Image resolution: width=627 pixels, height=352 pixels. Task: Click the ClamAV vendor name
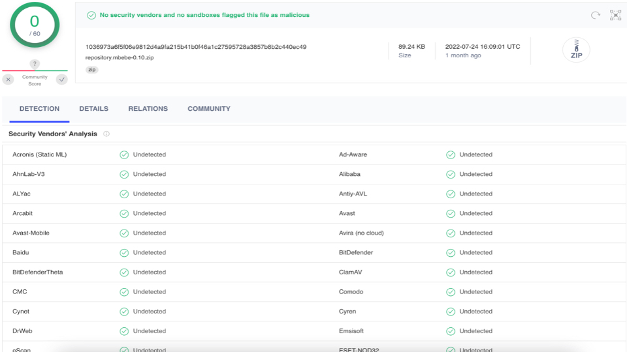point(350,272)
